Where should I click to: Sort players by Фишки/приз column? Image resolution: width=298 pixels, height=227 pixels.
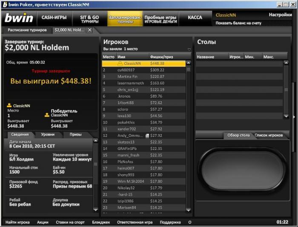(x=170, y=57)
